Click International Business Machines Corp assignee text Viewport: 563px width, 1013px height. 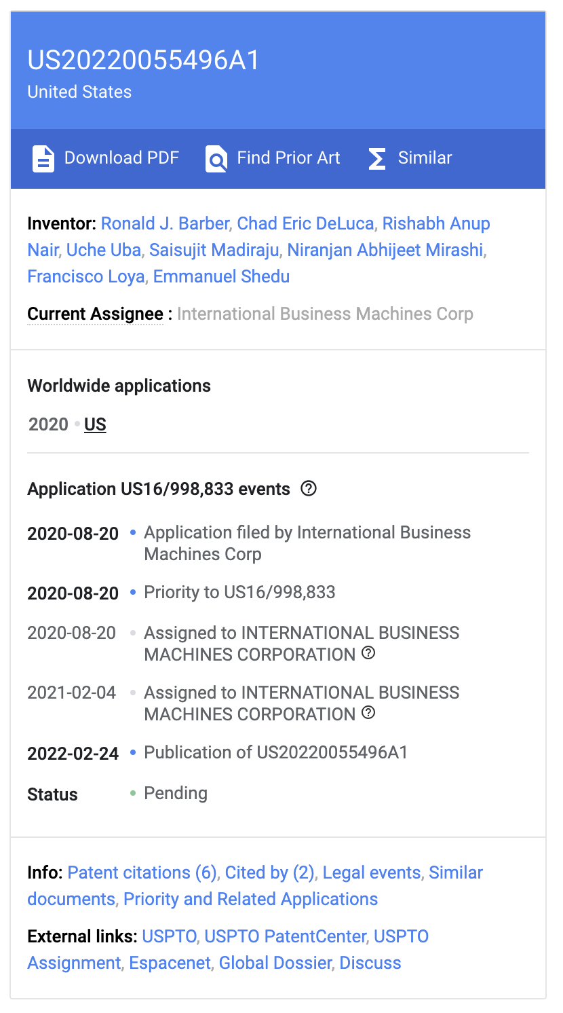coord(325,314)
